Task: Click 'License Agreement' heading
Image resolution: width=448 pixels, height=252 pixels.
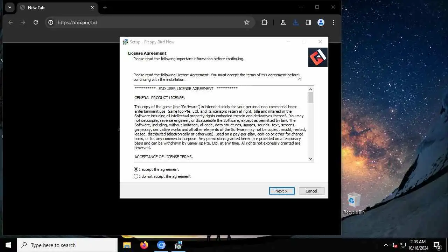Action: tap(147, 53)
